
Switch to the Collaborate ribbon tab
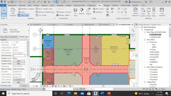tap(91, 5)
